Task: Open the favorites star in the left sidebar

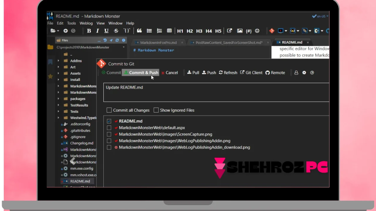Action: [x=50, y=76]
